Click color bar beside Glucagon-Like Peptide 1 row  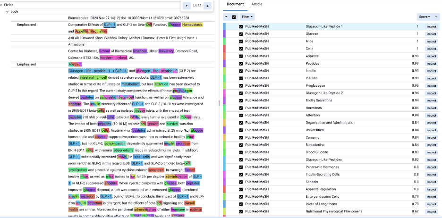[x=224, y=27]
